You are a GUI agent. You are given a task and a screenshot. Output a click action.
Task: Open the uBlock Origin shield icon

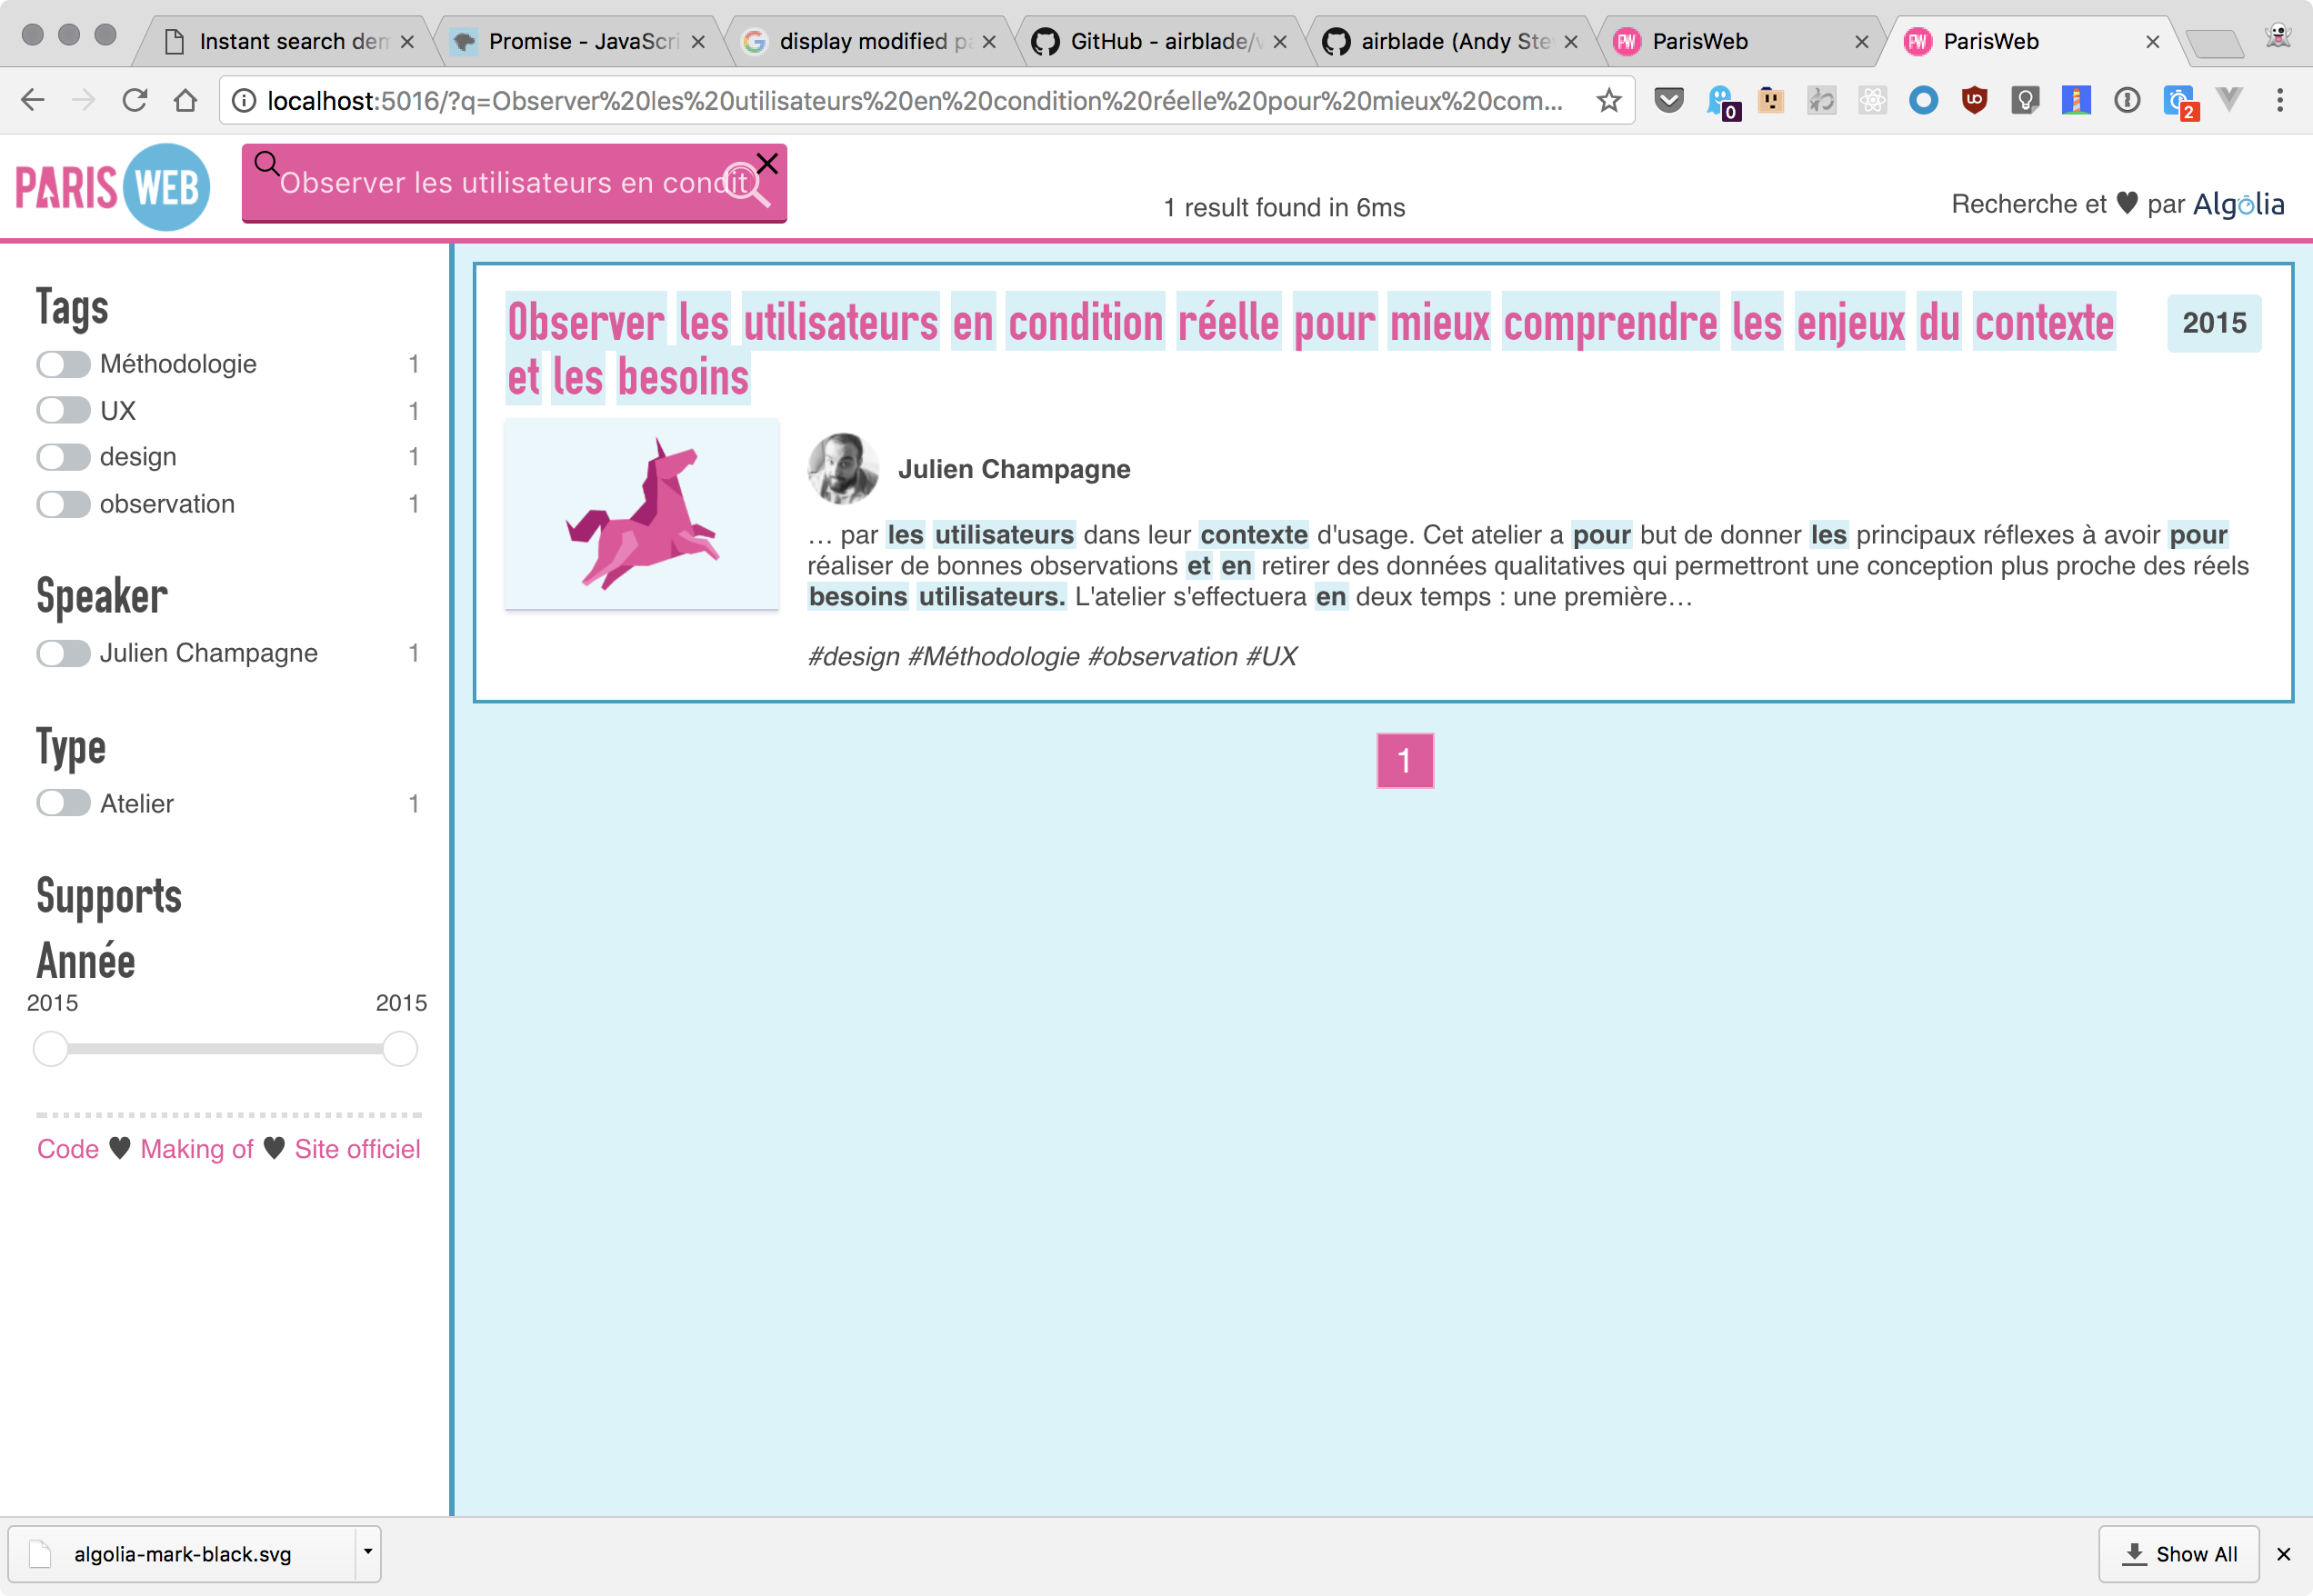coord(1974,100)
